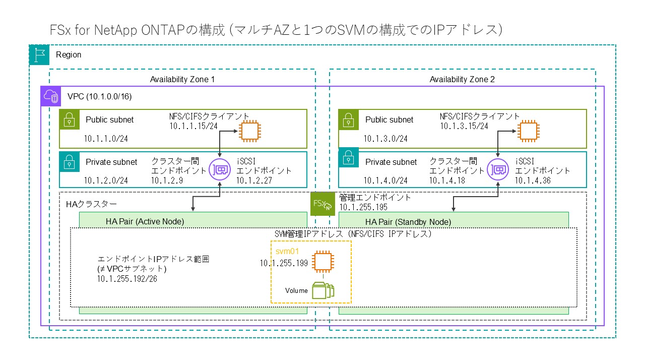Select the "管理エンドポイント" label
The image size is (645, 363).
click(375, 197)
